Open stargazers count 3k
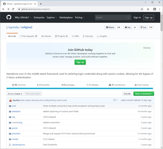 pyautogui.click(x=135, y=27)
